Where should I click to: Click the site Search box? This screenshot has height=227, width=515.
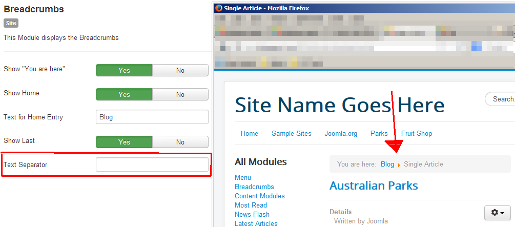[501, 99]
